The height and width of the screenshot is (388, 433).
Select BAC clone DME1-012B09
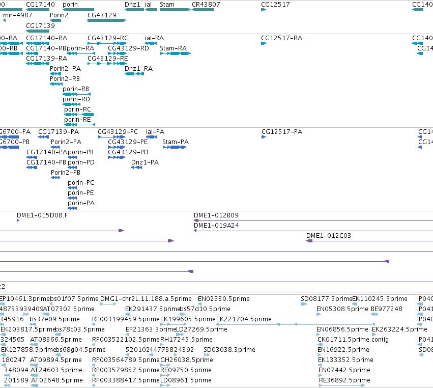(x=313, y=220)
